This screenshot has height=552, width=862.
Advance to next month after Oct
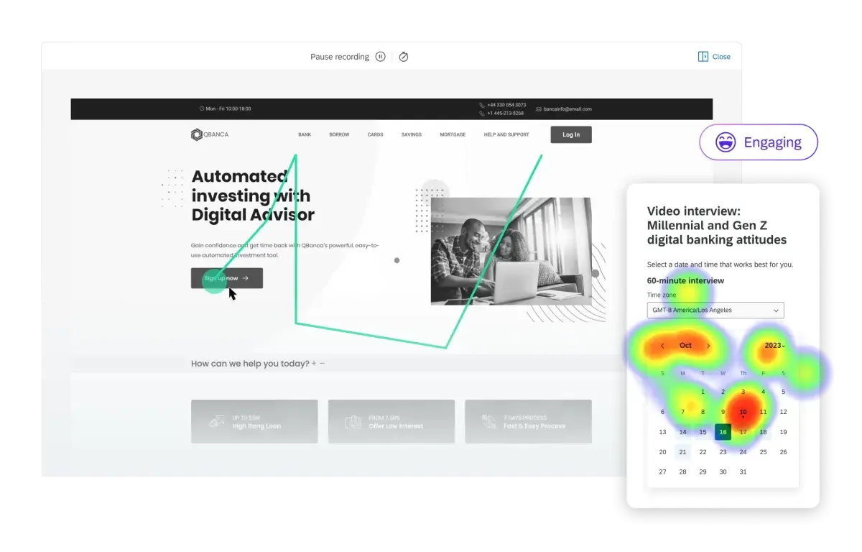pyautogui.click(x=708, y=346)
